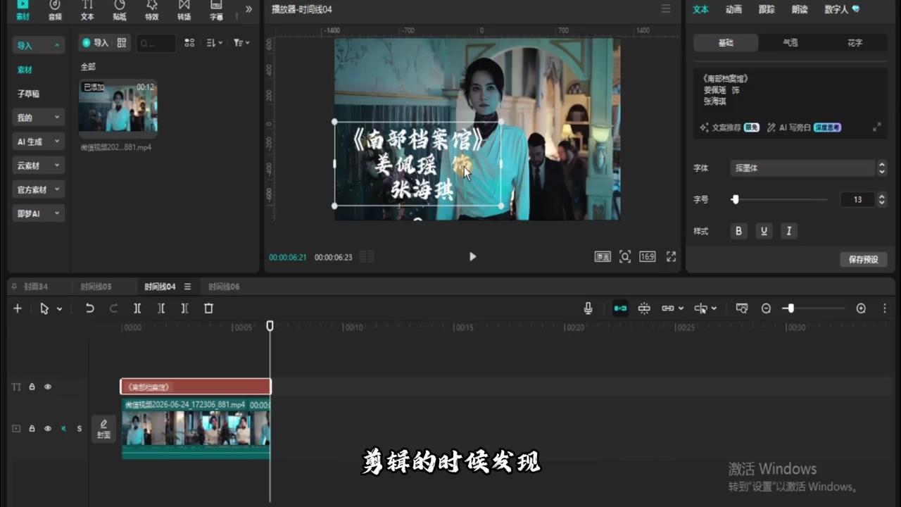Click the 原画 original quality icon
901x507 pixels.
[603, 257]
